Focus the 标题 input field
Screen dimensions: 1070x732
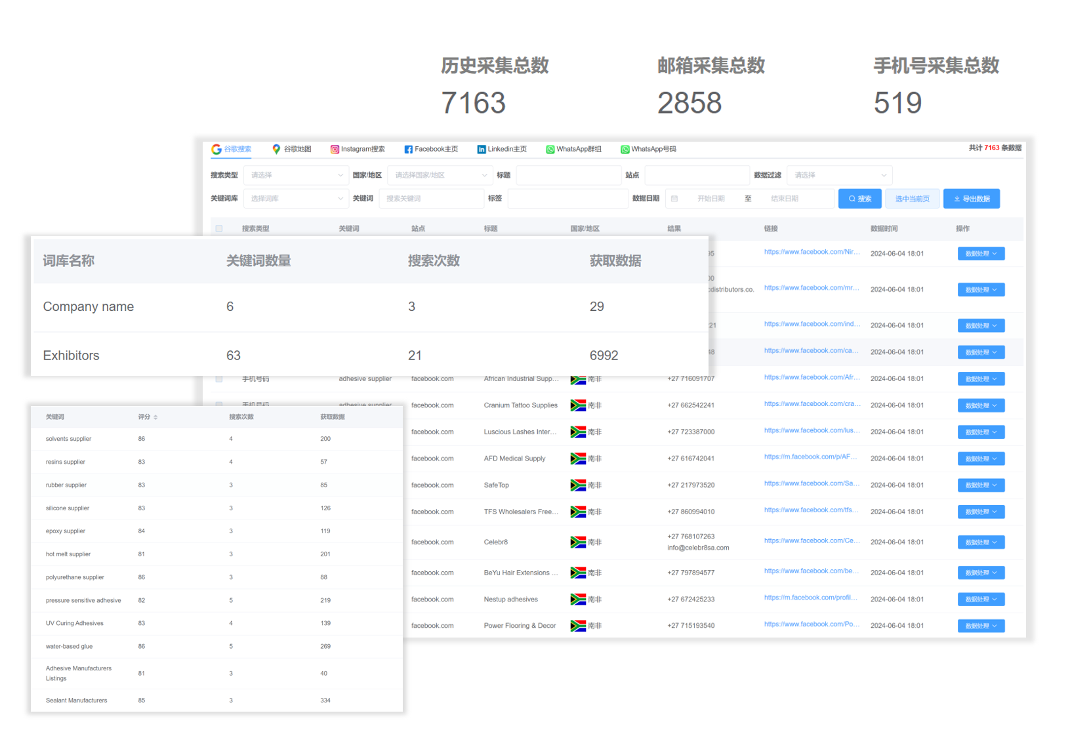(x=569, y=175)
